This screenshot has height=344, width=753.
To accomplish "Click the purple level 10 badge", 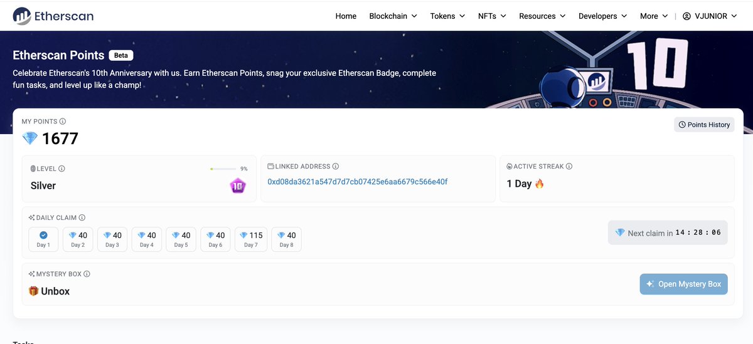I will click(x=238, y=185).
